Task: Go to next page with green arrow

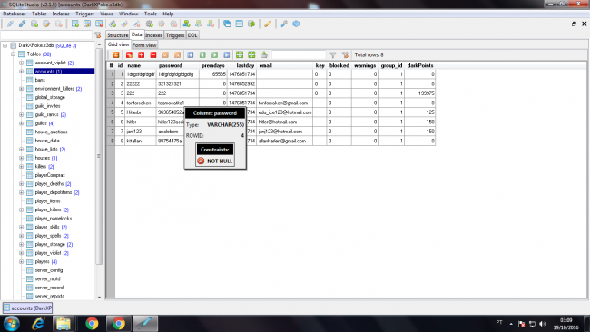Action: pyautogui.click(x=215, y=55)
